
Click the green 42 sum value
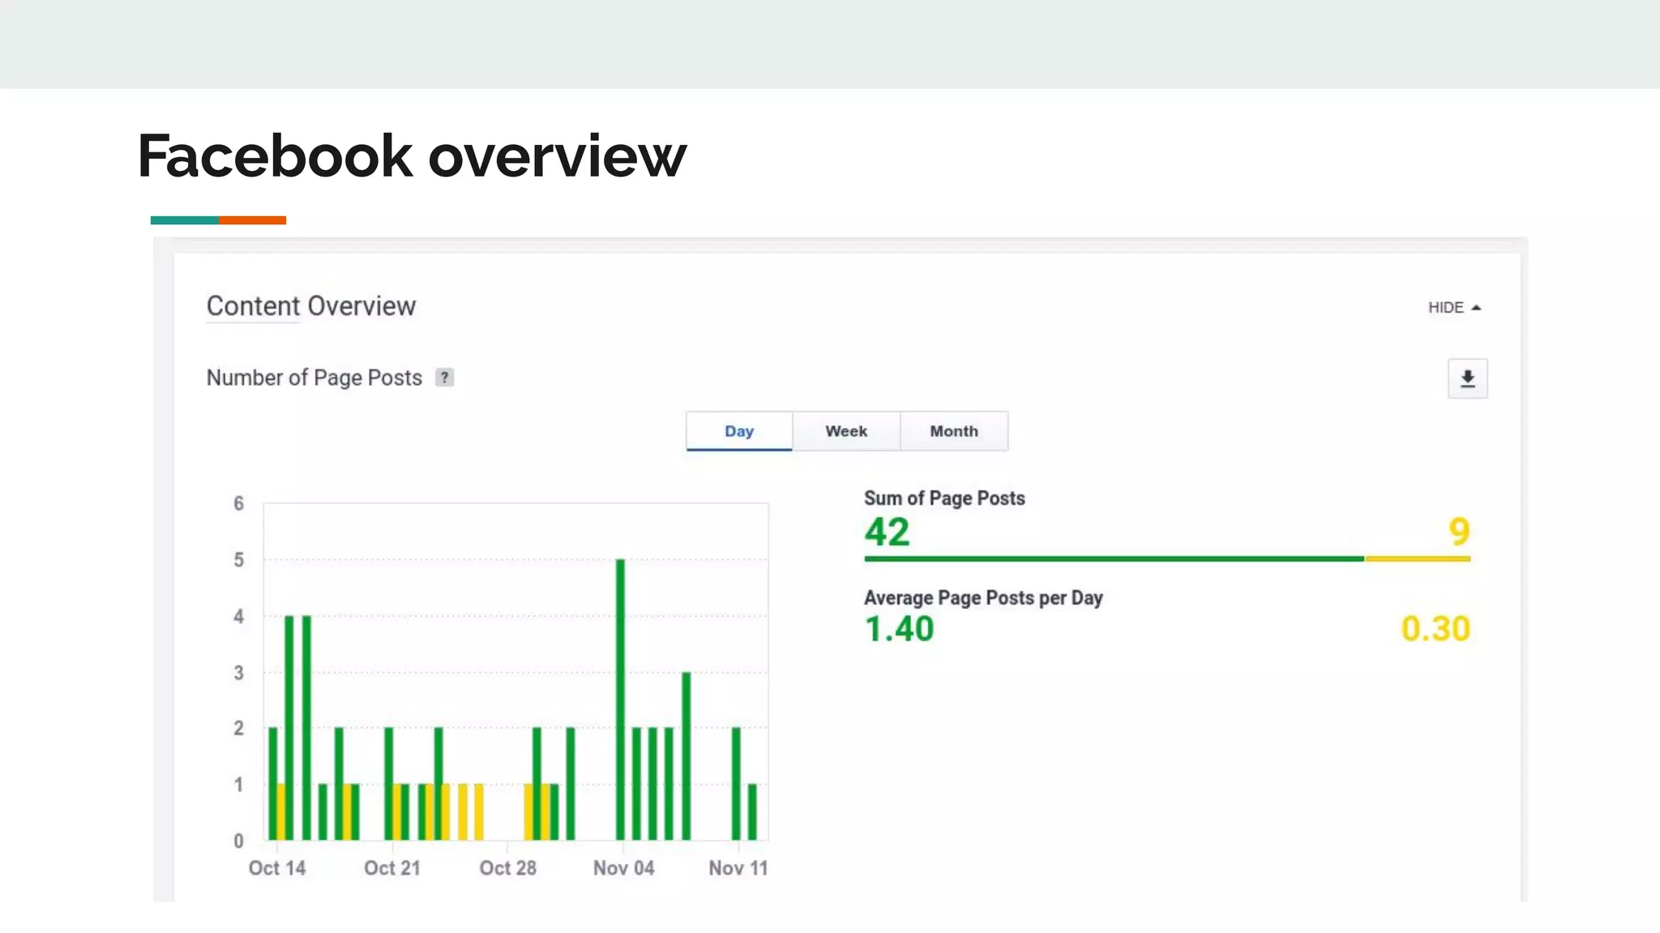pos(887,532)
